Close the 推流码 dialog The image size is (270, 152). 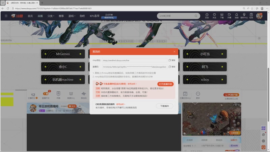pos(174,52)
